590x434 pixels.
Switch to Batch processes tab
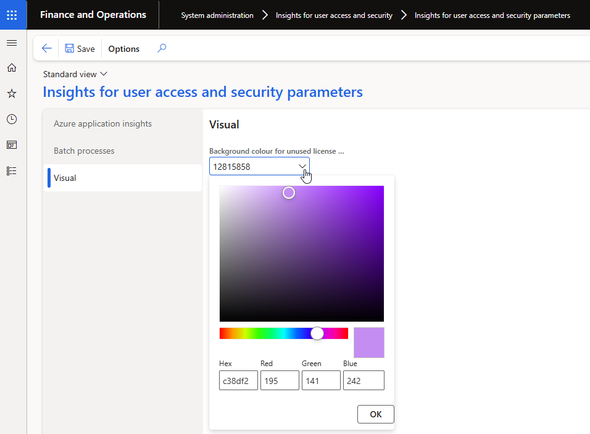(x=84, y=151)
